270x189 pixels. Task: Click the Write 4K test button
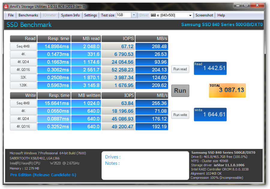pos(23,111)
